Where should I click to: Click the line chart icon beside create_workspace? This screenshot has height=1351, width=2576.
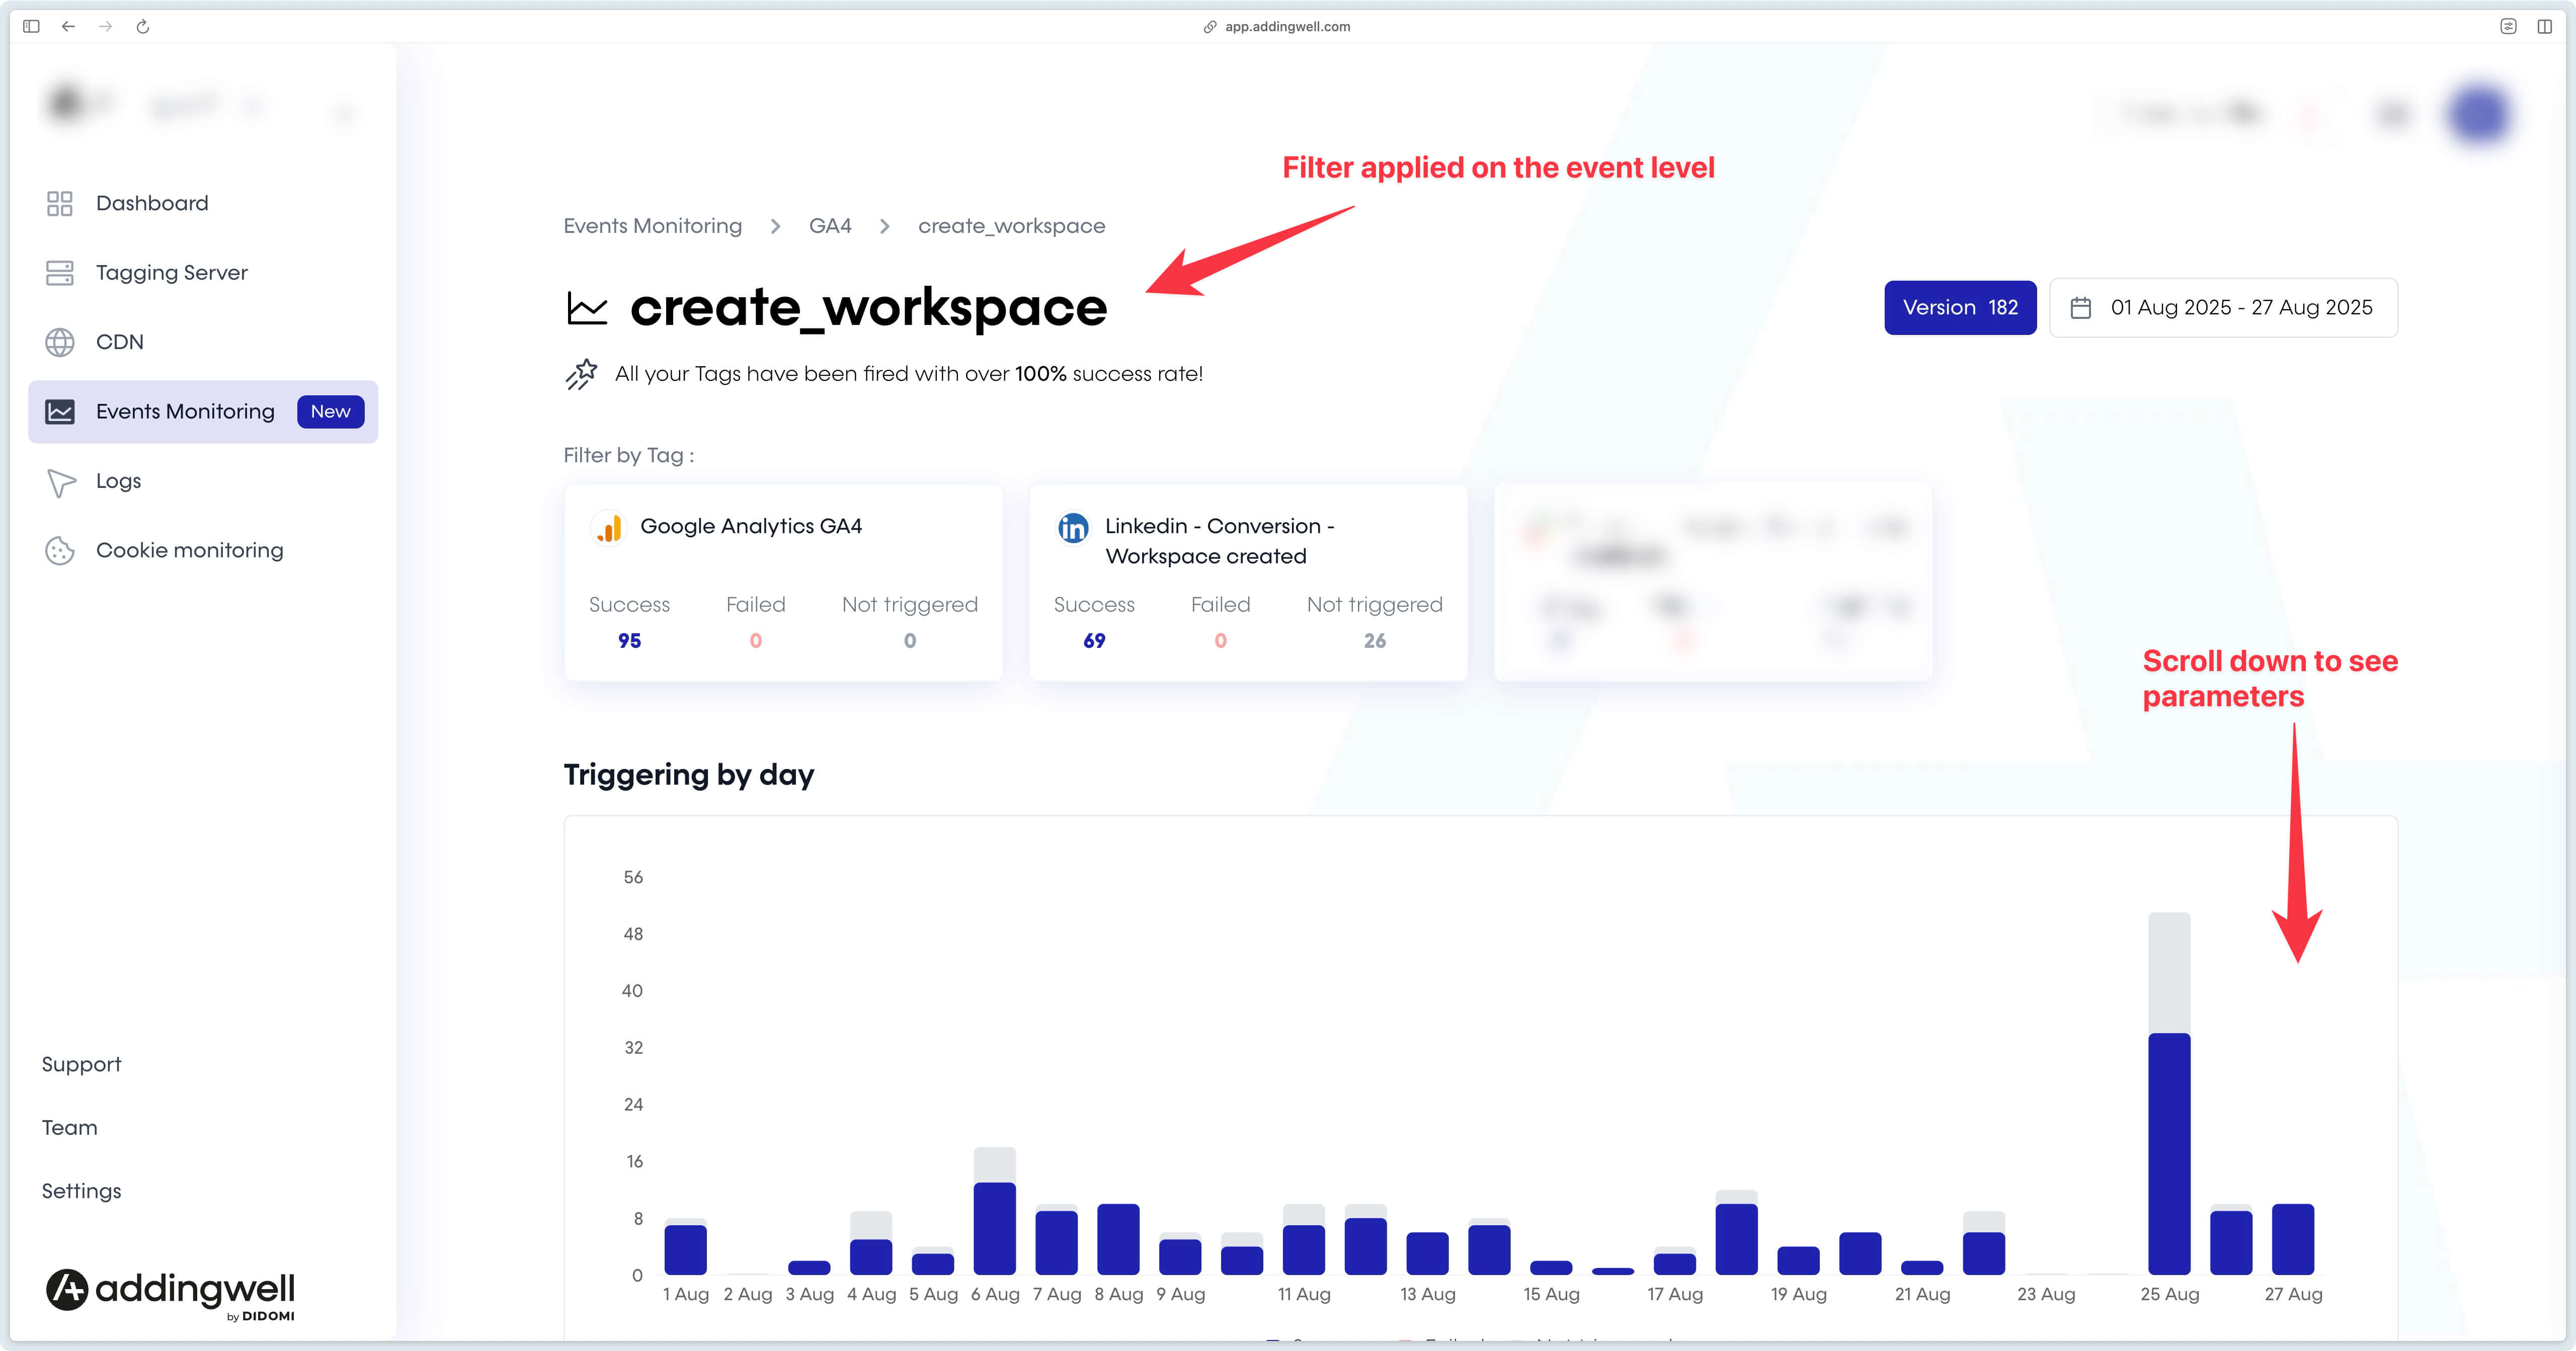(x=587, y=308)
